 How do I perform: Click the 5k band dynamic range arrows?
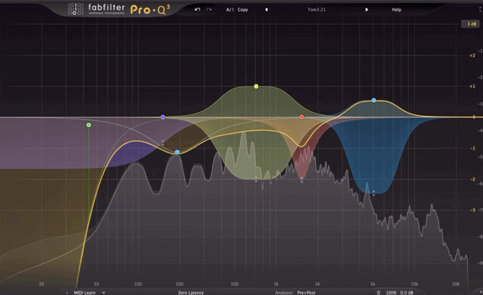pyautogui.click(x=374, y=193)
